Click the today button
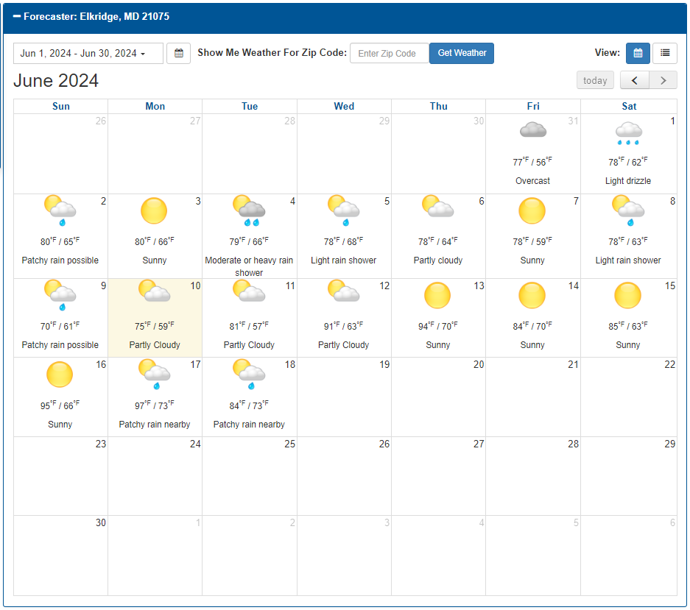690x610 pixels. tap(595, 80)
